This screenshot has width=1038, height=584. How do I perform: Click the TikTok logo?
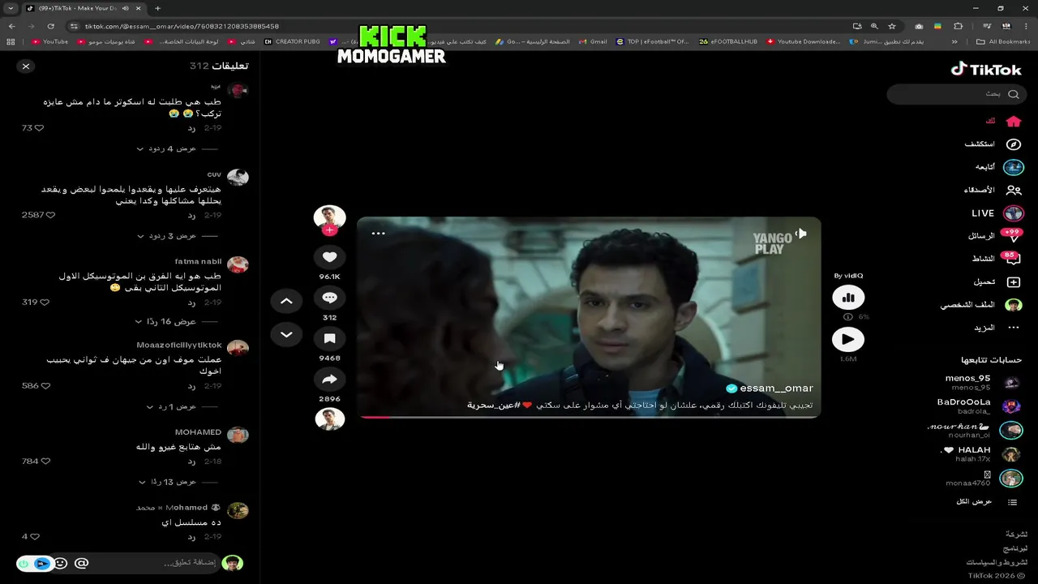(x=986, y=70)
